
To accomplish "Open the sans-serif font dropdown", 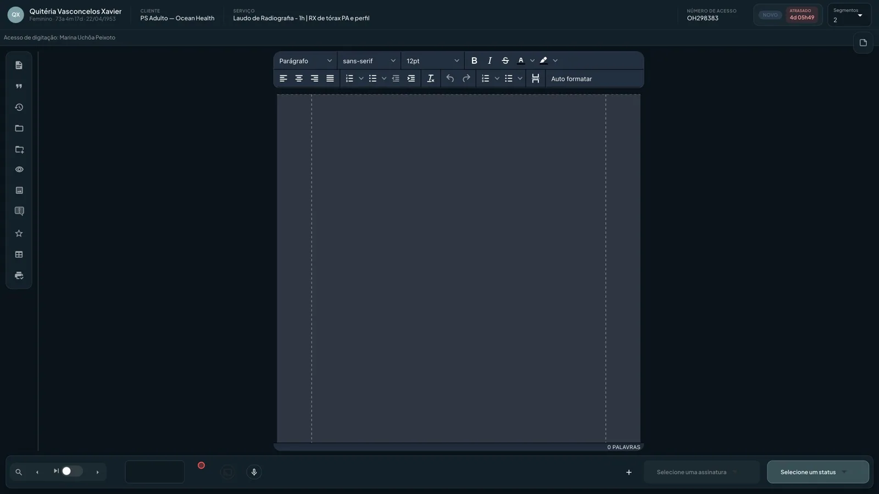I will pyautogui.click(x=369, y=61).
